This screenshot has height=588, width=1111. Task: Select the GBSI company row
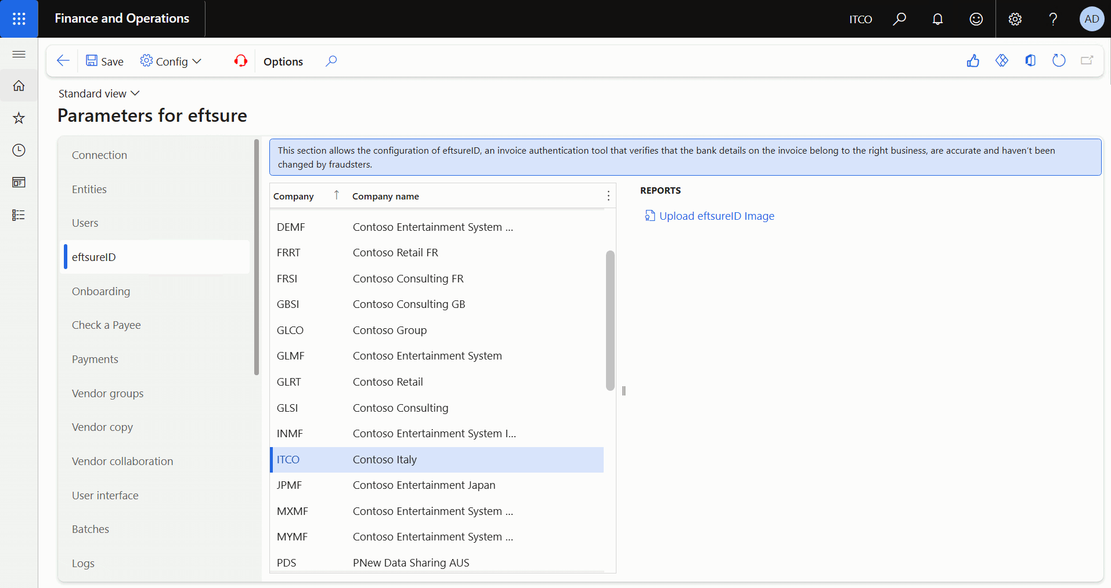pos(437,304)
